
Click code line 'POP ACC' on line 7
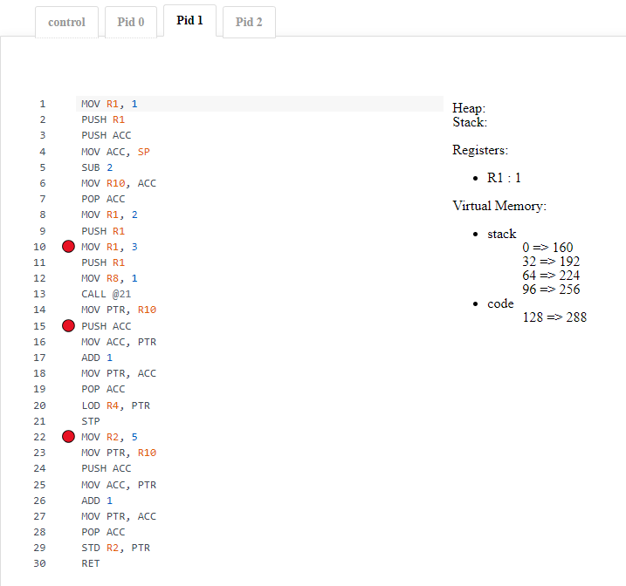103,199
